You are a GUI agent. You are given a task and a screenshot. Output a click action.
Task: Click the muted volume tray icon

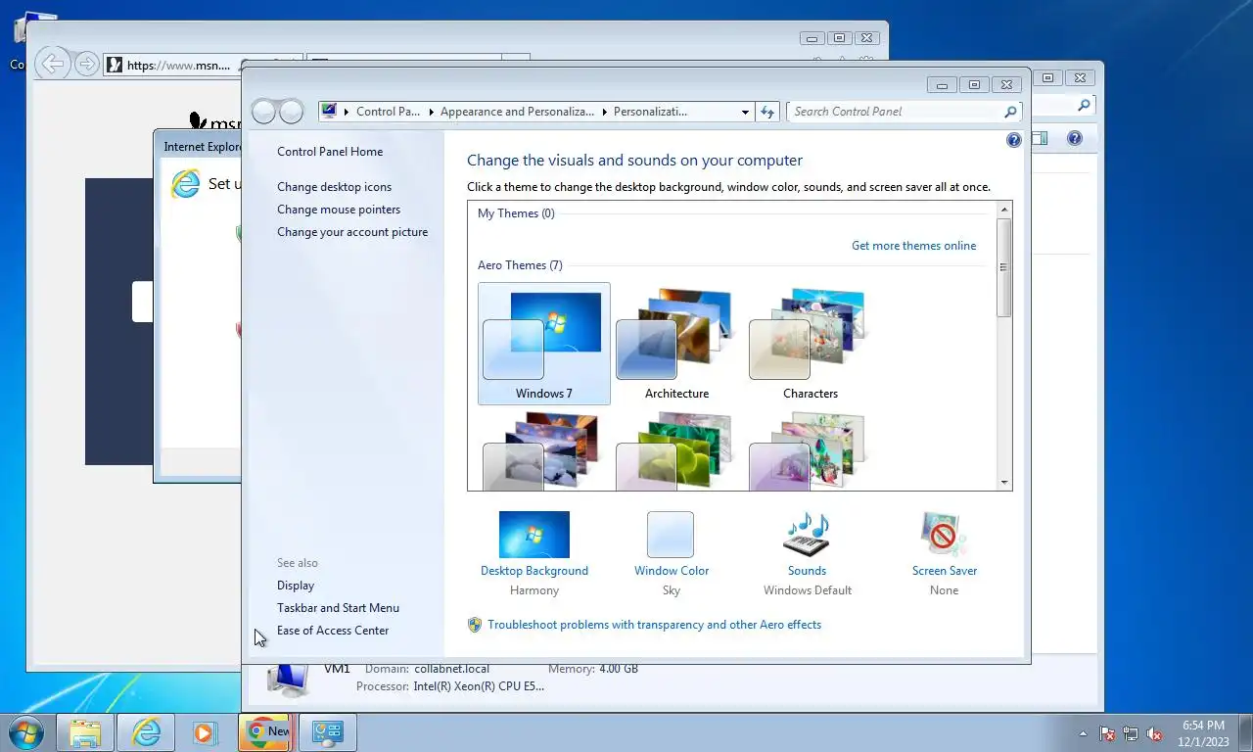[x=1154, y=733]
